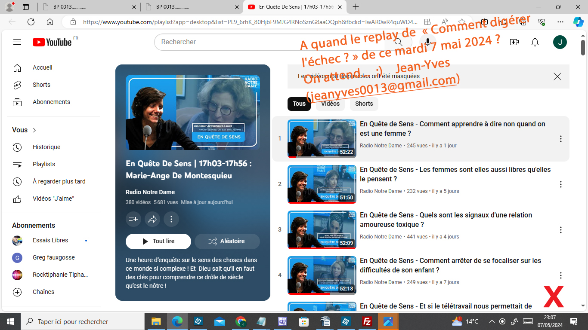The width and height of the screenshot is (588, 330).
Task: View site information lock icon
Action: coord(73,22)
